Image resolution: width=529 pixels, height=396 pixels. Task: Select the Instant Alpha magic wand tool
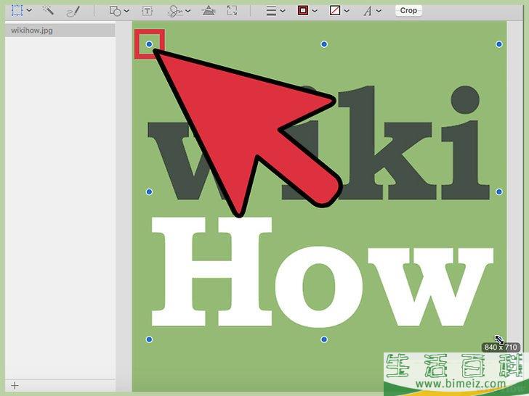pos(48,10)
